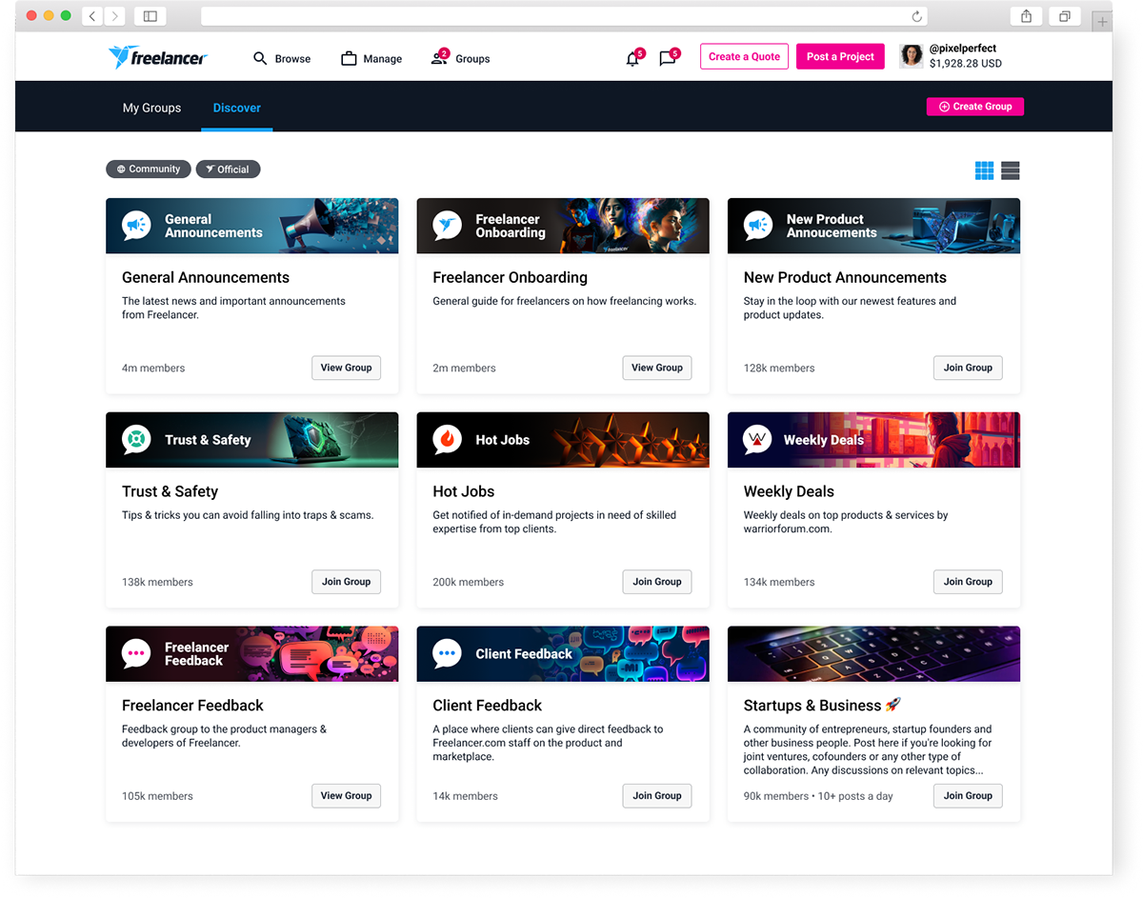This screenshot has height=898, width=1143.
Task: Open the notifications bell
Action: click(x=632, y=59)
